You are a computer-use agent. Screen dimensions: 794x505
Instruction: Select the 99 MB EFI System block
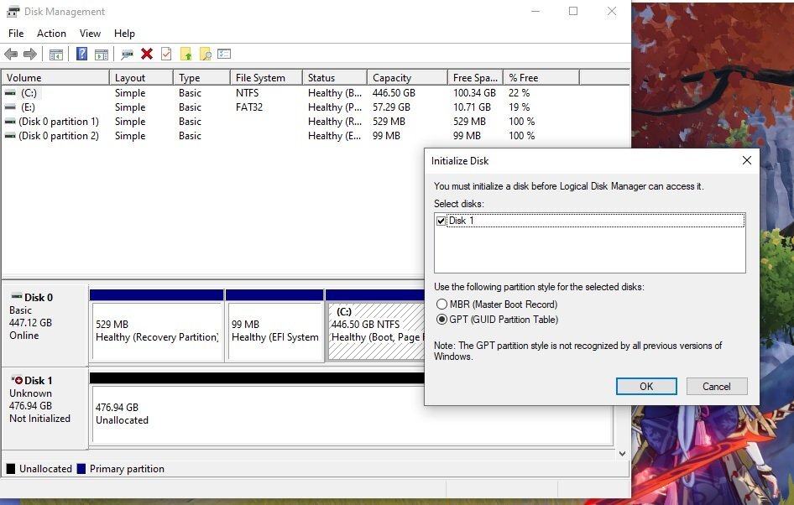275,331
